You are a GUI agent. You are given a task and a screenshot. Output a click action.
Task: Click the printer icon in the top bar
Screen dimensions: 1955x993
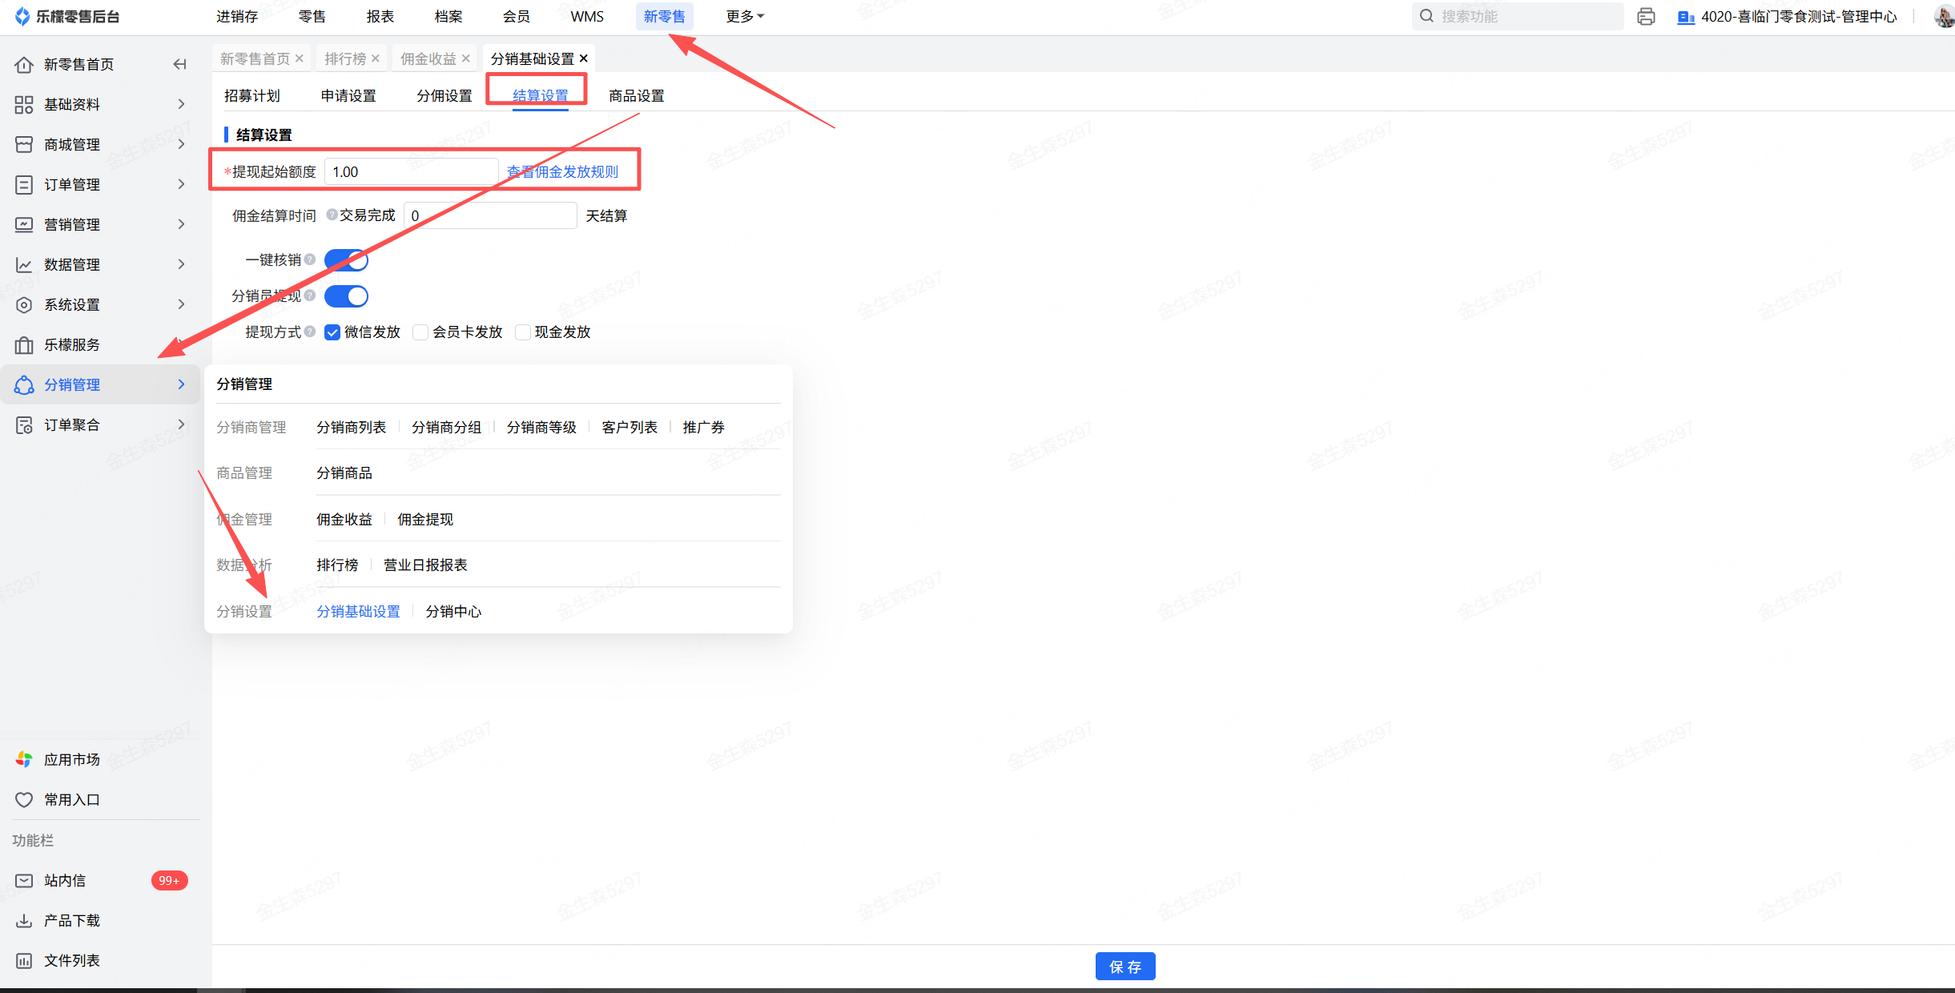pyautogui.click(x=1646, y=17)
